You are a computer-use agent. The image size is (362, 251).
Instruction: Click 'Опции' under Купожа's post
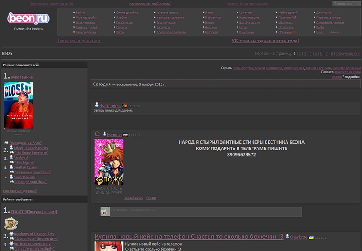[x=151, y=198]
